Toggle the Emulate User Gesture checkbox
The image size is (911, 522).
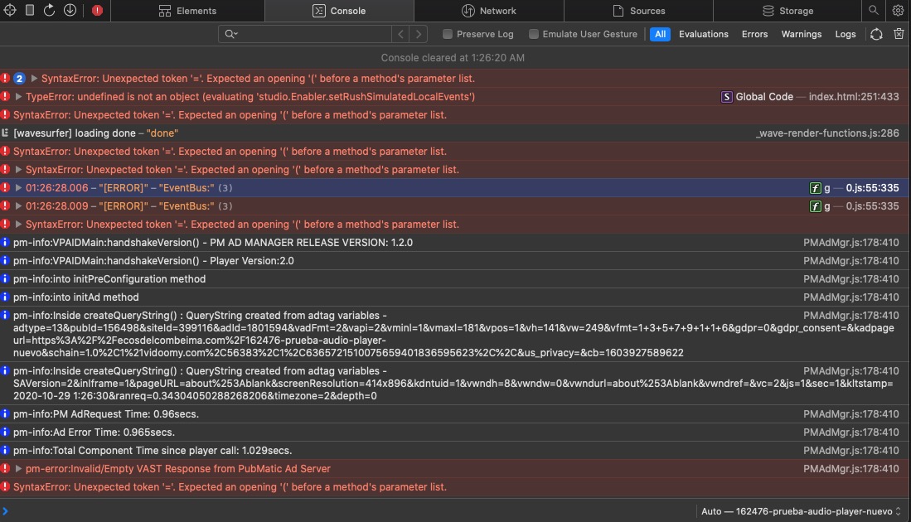pyautogui.click(x=535, y=34)
